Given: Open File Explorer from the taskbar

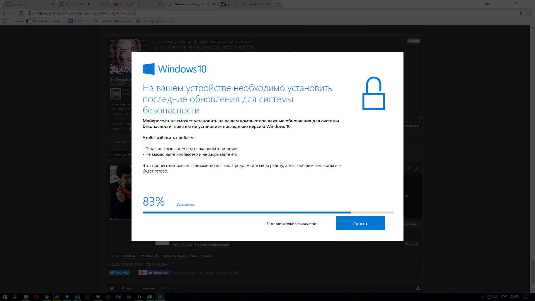Looking at the screenshot, I should [x=26, y=297].
